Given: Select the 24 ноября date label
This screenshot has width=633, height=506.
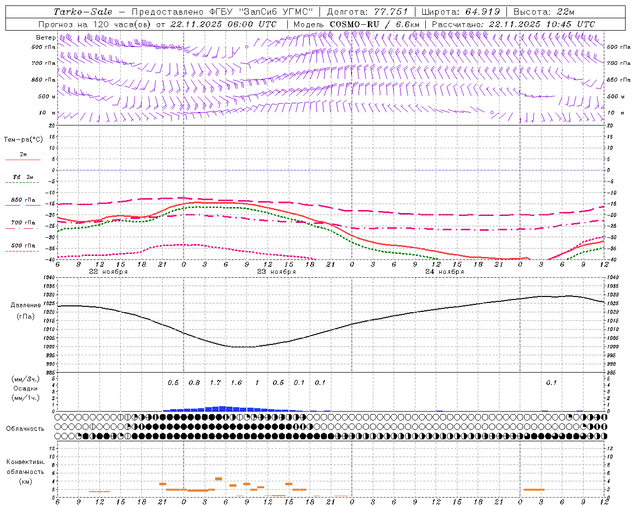Looking at the screenshot, I should 445,272.
